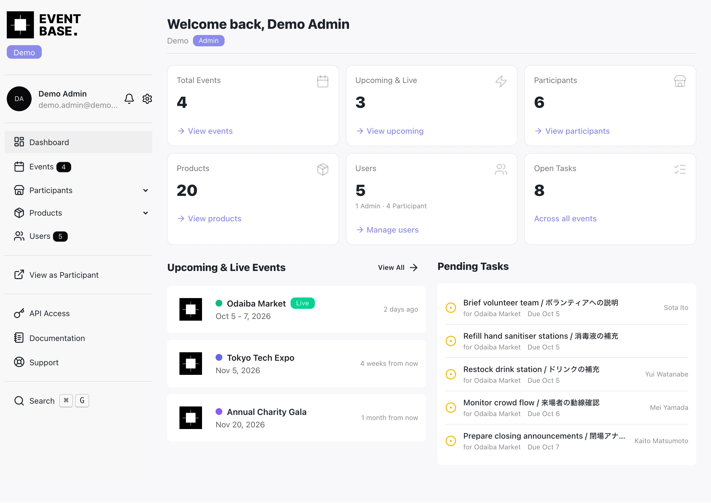Screen dimensions: 711x503
Task: Click Odaiba Market event thumbnail
Action: pyautogui.click(x=191, y=309)
